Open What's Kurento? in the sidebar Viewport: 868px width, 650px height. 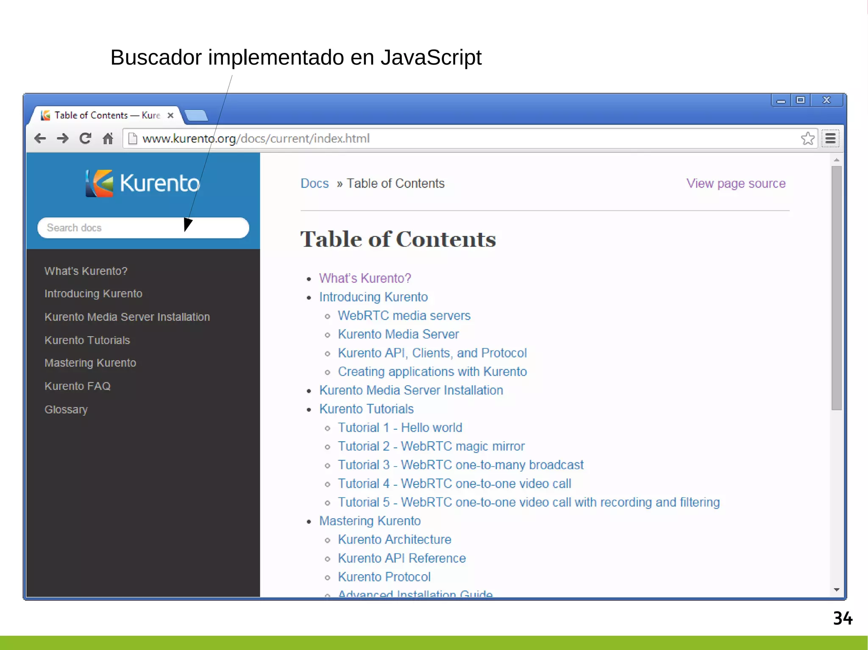tap(86, 271)
